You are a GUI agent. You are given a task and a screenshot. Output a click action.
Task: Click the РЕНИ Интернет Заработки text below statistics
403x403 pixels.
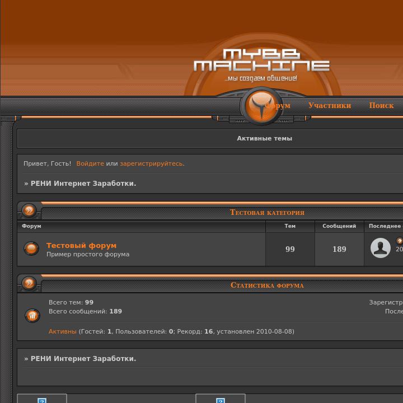(x=83, y=359)
